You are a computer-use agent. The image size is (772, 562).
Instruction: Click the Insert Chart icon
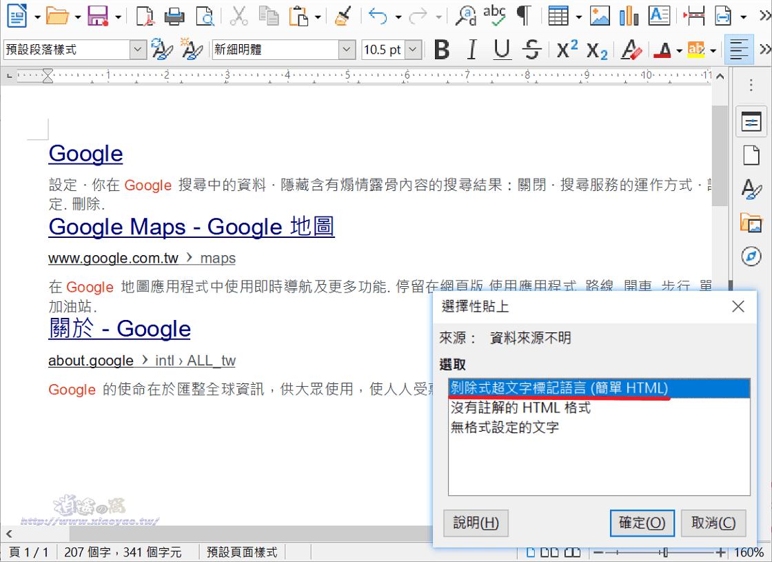pos(628,15)
